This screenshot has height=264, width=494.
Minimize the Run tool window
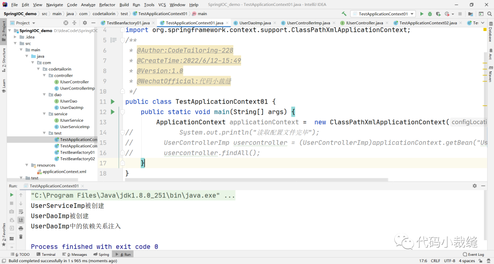pos(483,186)
